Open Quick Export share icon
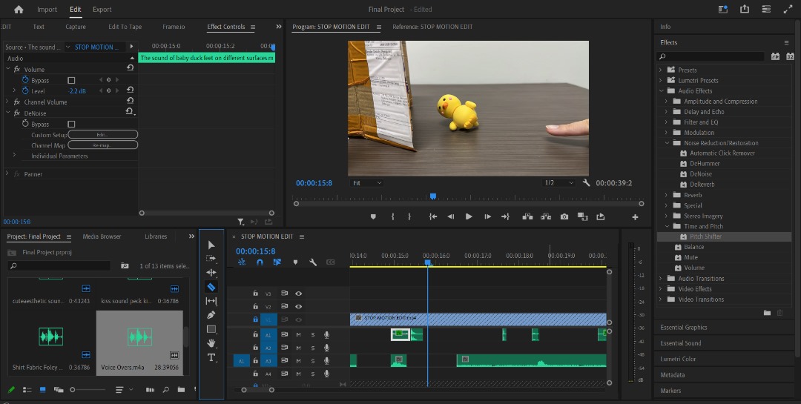 (745, 9)
